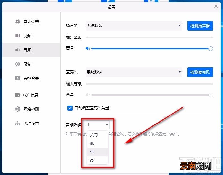Click the 检测麦克风 button
The width and height of the screenshot is (223, 175).
(x=200, y=72)
